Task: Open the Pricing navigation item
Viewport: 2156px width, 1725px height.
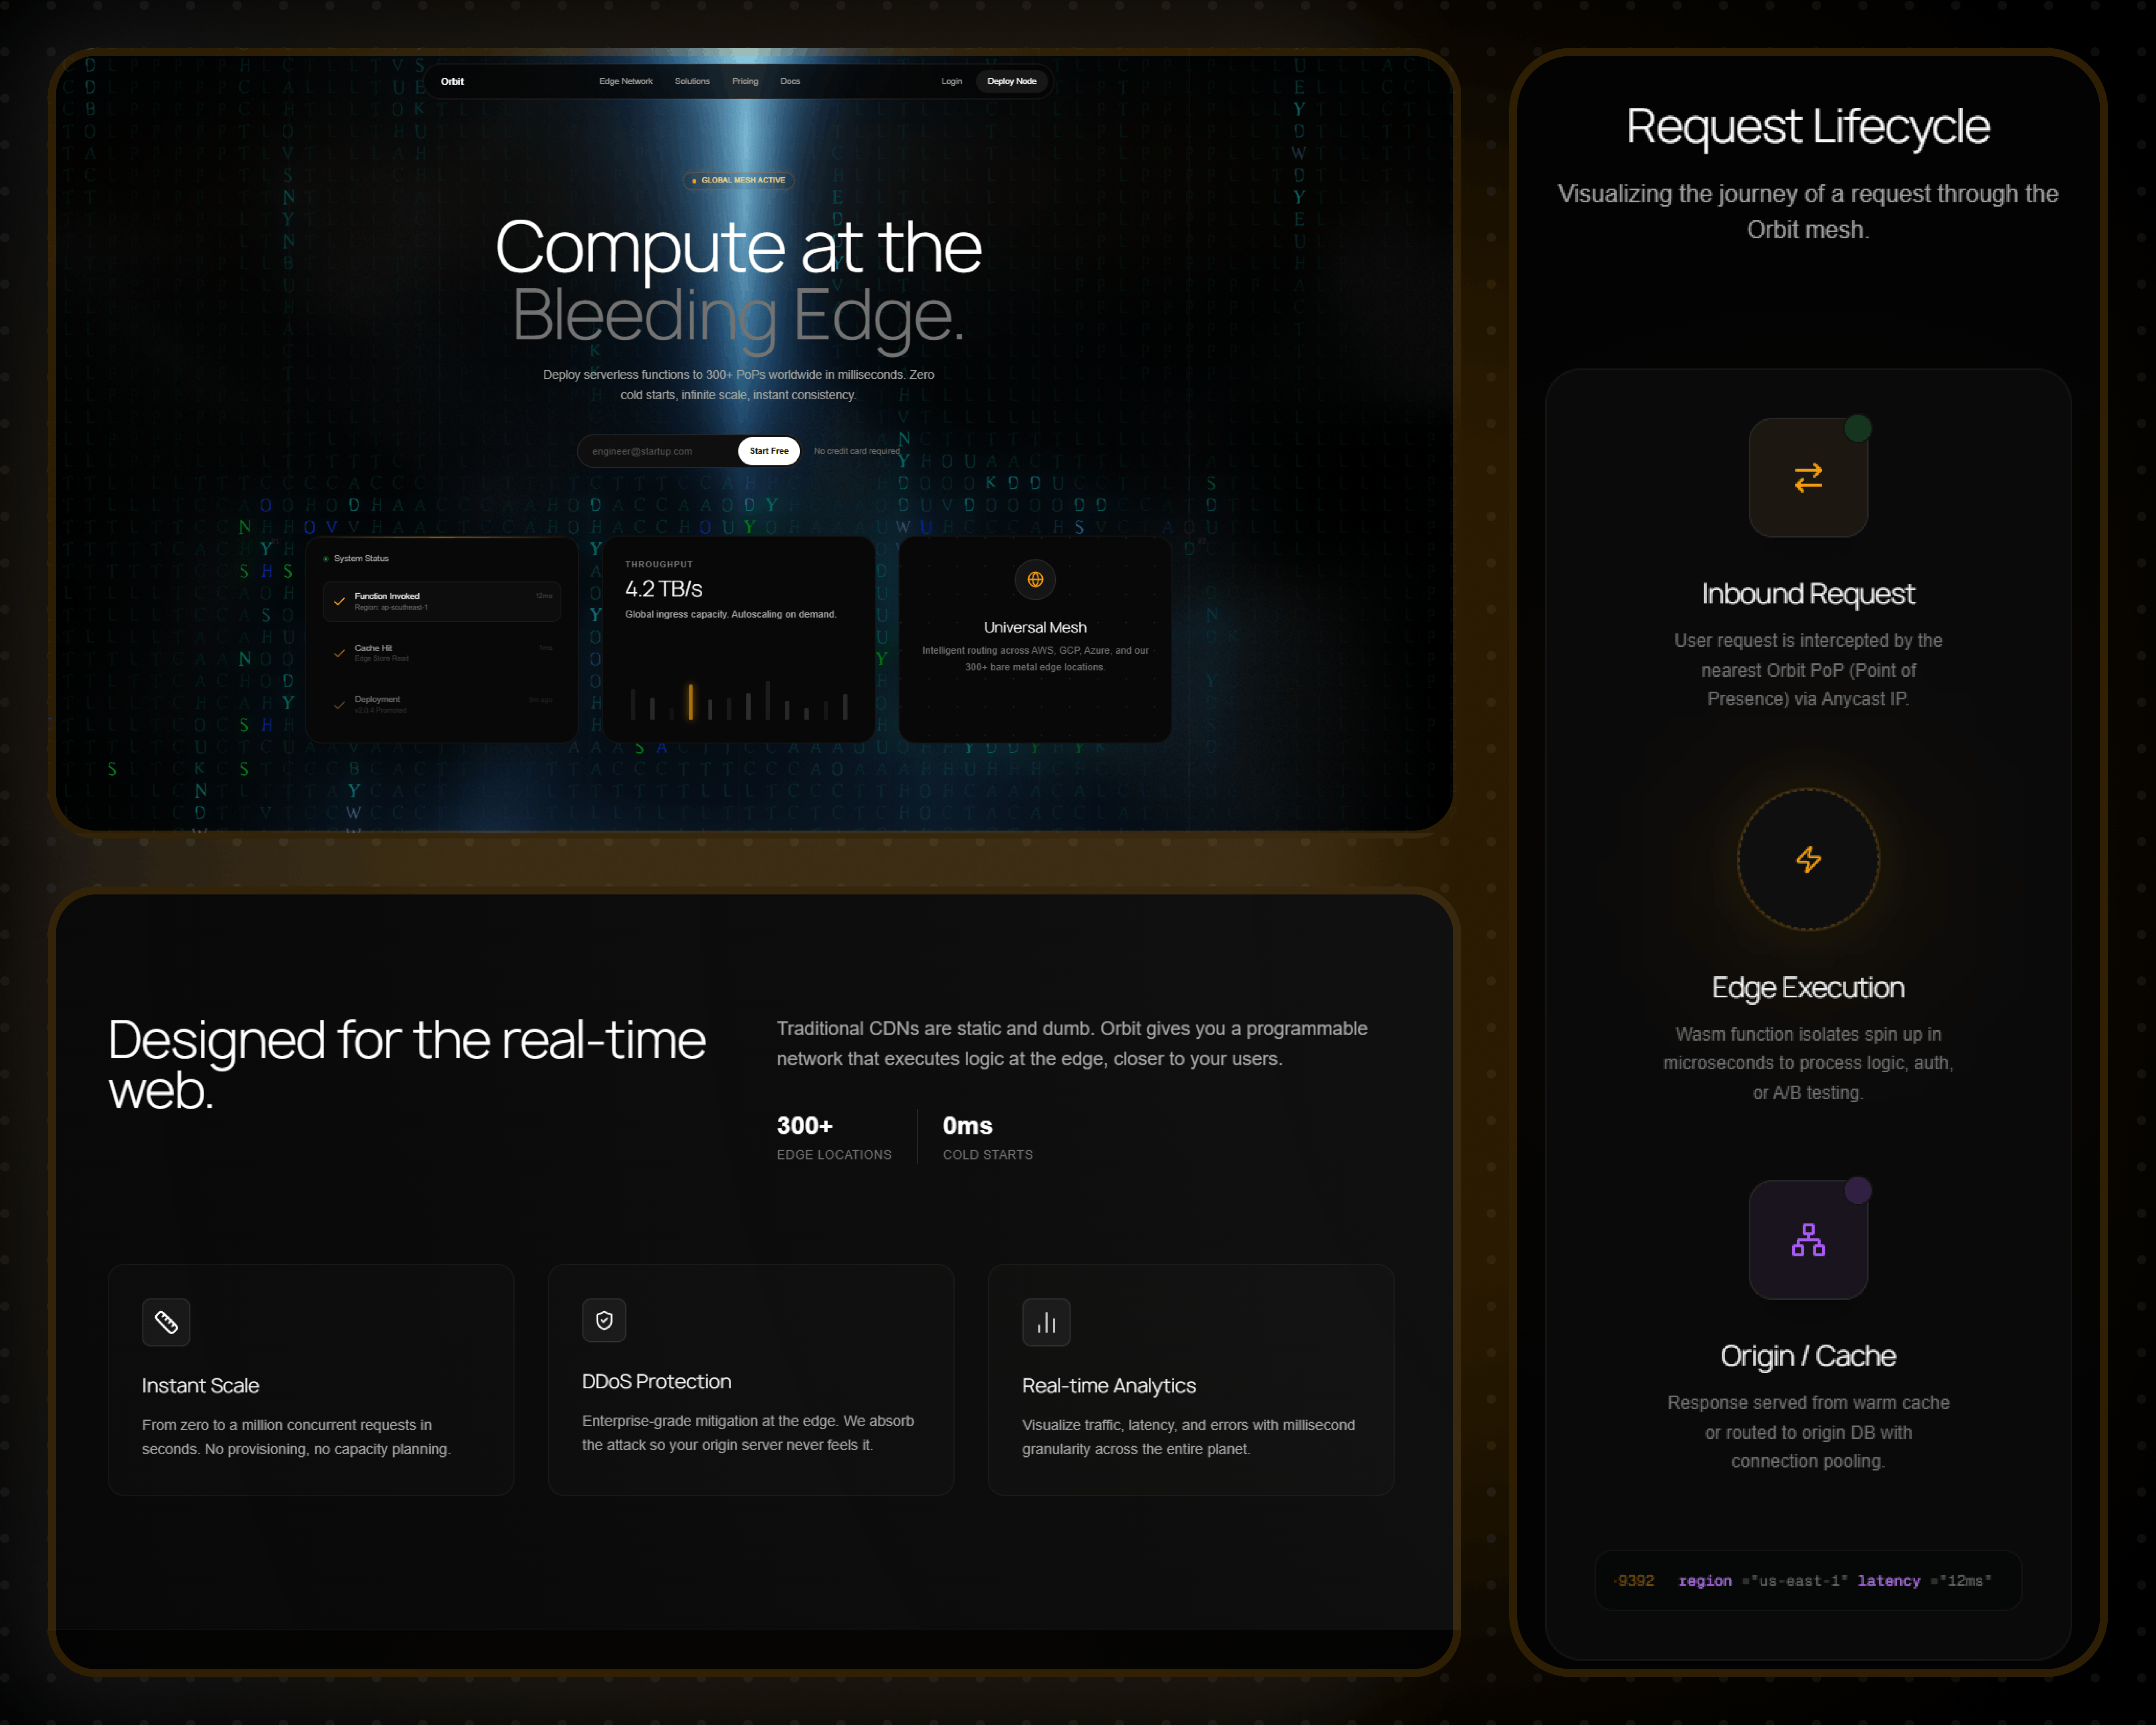Action: [745, 81]
